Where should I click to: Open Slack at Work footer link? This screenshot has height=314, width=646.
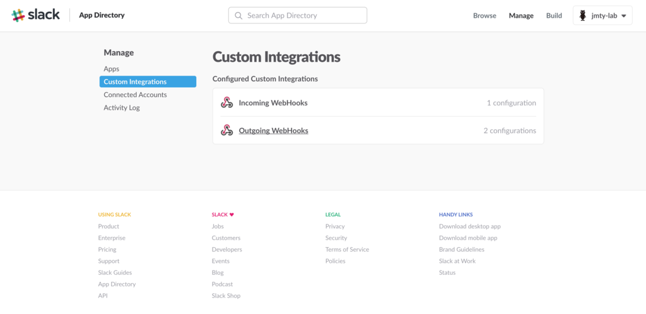[457, 261]
